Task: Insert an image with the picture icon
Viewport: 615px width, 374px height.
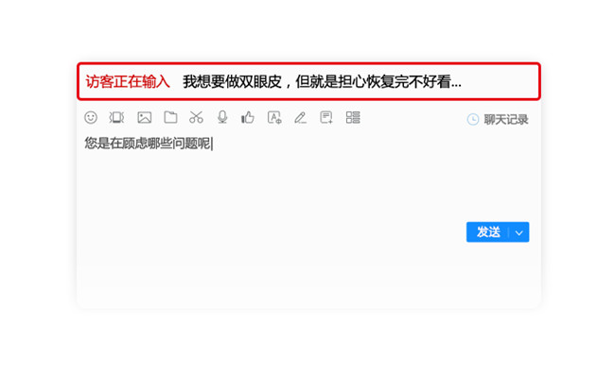Action: point(145,117)
